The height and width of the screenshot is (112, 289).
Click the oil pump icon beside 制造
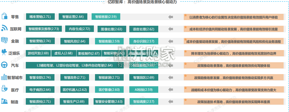(4, 101)
